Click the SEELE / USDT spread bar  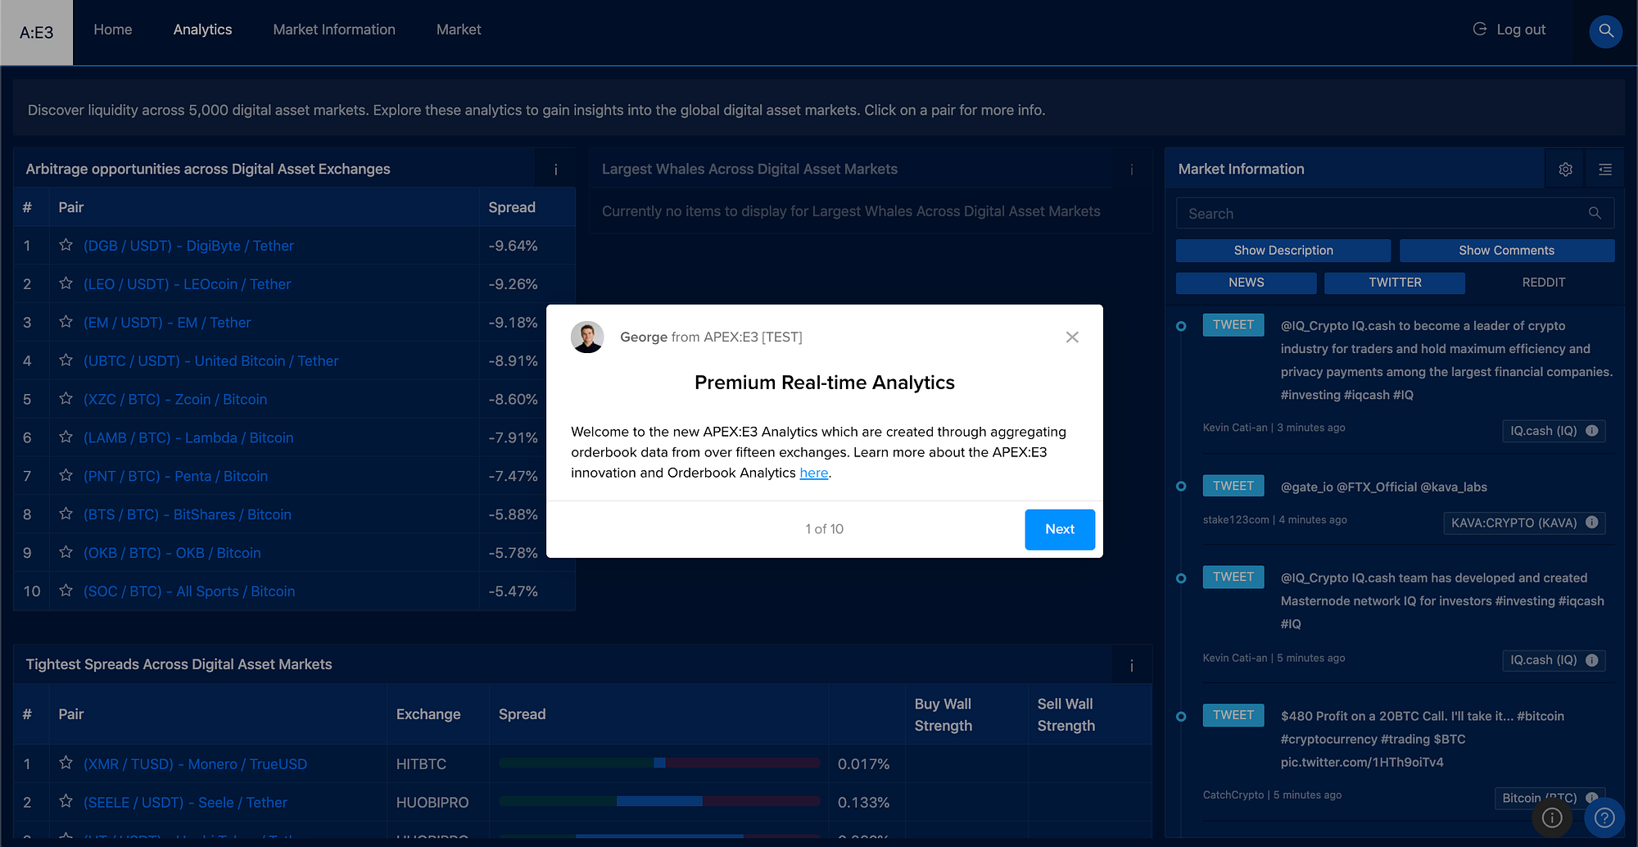pos(659,801)
